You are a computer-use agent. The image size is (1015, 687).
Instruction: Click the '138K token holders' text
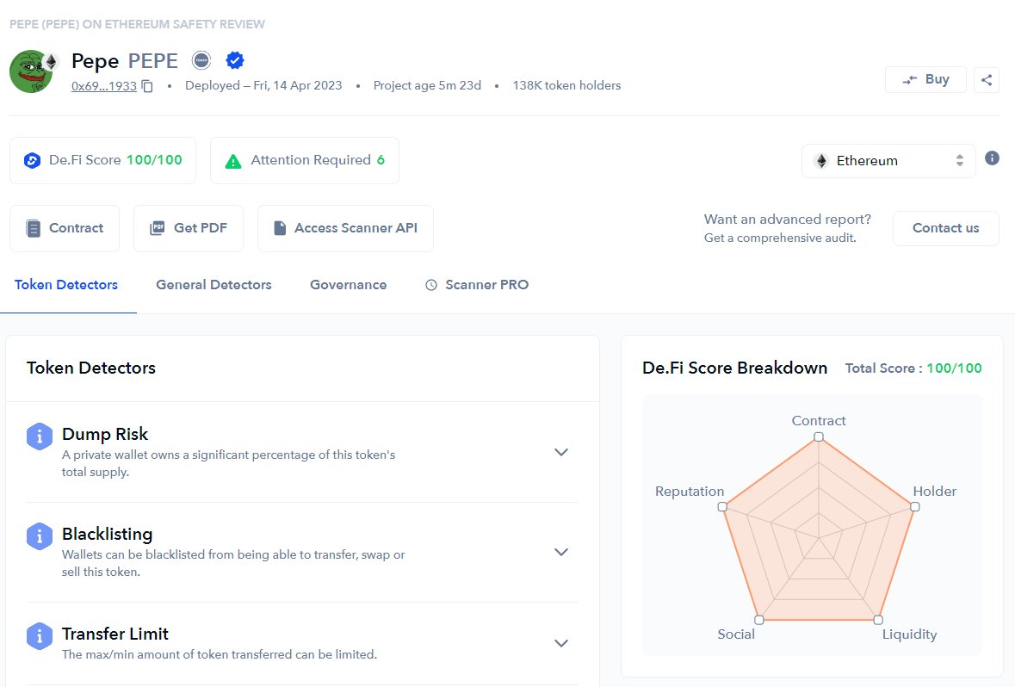point(566,85)
